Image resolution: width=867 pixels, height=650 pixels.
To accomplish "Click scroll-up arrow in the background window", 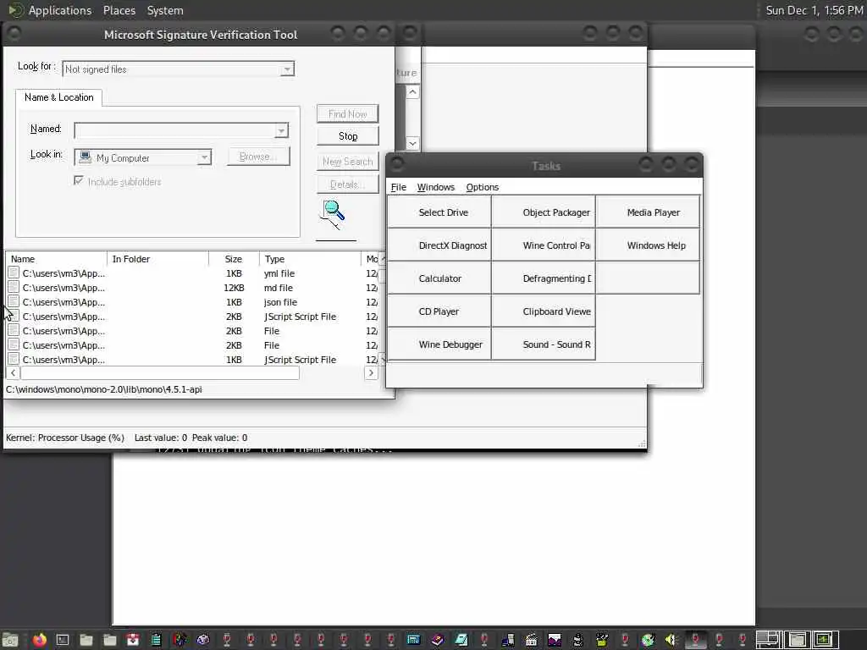I will [412, 91].
